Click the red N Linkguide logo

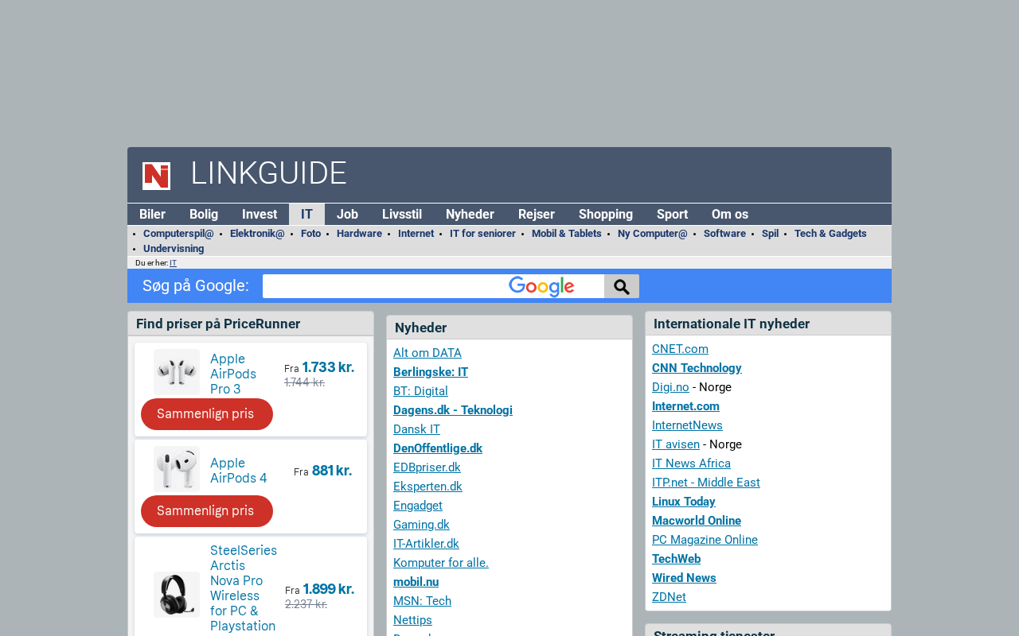[x=156, y=176]
